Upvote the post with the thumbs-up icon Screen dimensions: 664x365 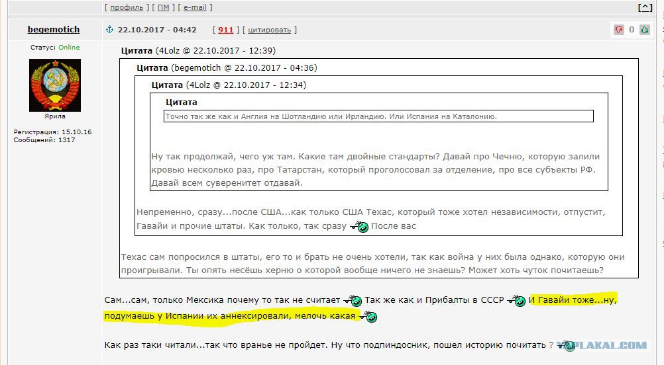click(645, 30)
